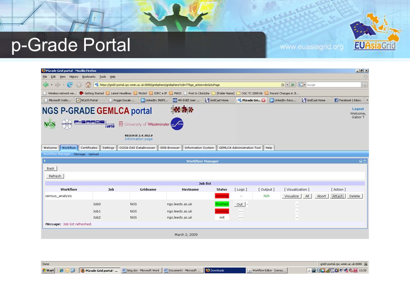This screenshot has width=410, height=308.
Task: Click the Logout link
Action: coord(358,109)
